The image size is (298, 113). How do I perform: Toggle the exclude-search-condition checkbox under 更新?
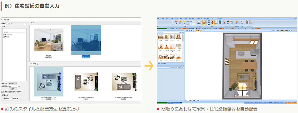tap(2, 92)
